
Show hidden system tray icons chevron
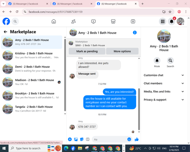[145, 148]
